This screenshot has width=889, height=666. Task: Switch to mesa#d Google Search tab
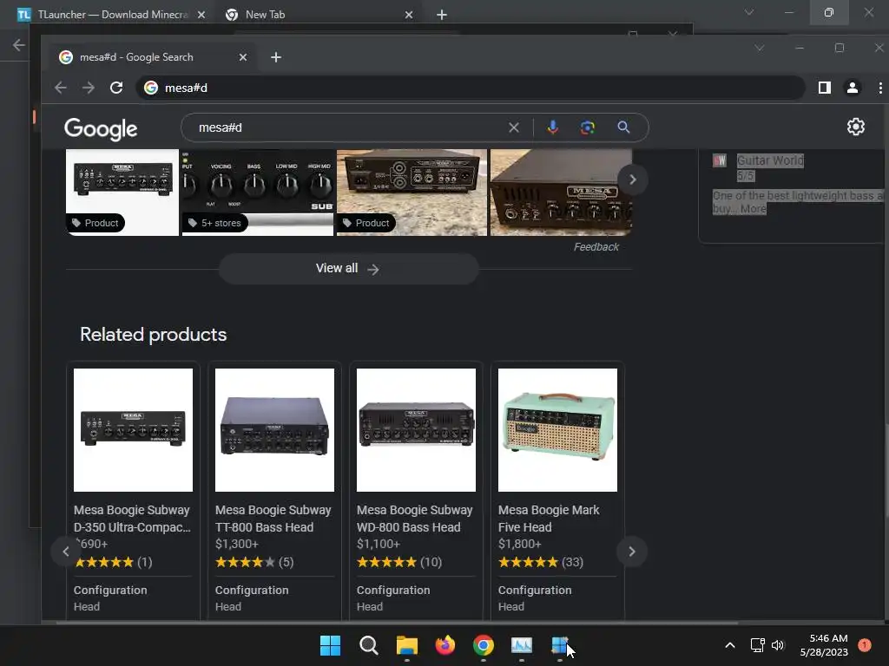pos(148,57)
